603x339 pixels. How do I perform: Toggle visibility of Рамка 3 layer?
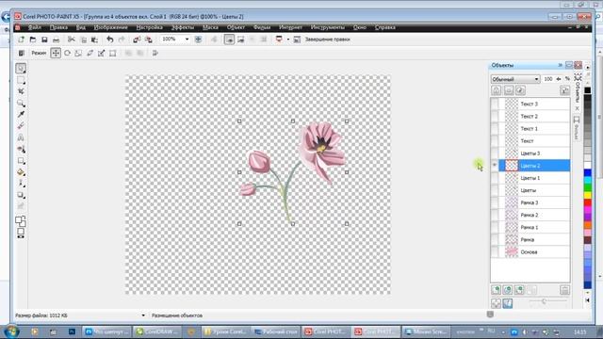point(495,202)
